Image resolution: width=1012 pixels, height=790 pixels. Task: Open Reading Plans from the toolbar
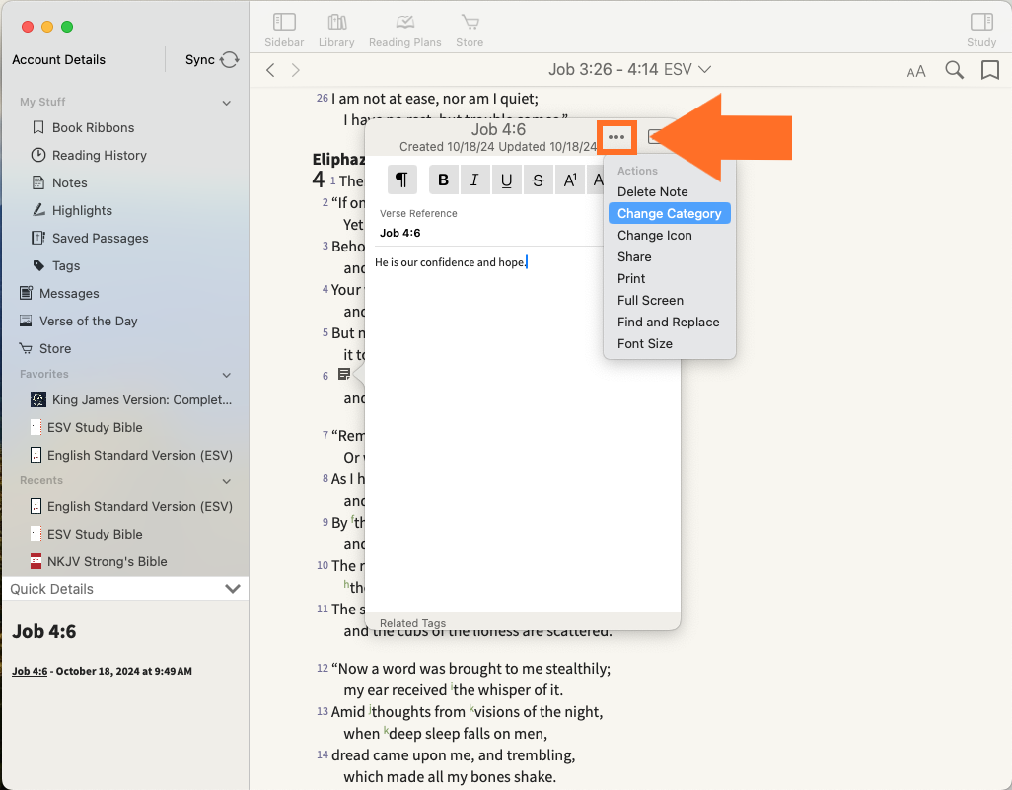pos(404,30)
